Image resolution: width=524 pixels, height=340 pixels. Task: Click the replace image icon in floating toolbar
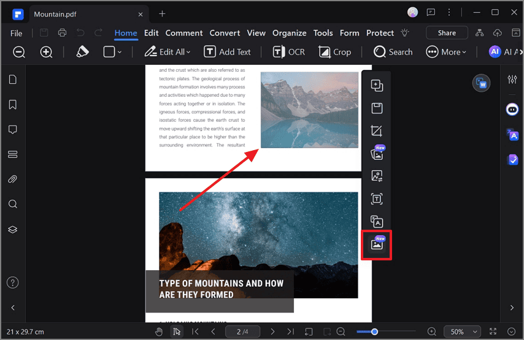click(377, 176)
